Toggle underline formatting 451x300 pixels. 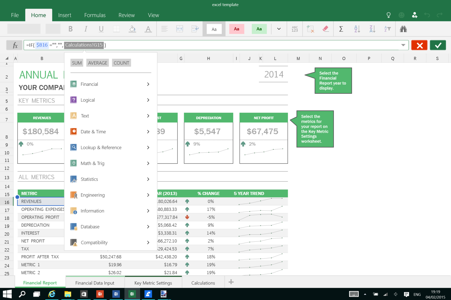click(101, 29)
